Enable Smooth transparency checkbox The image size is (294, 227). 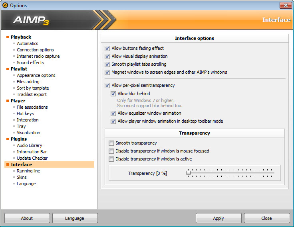(x=111, y=143)
